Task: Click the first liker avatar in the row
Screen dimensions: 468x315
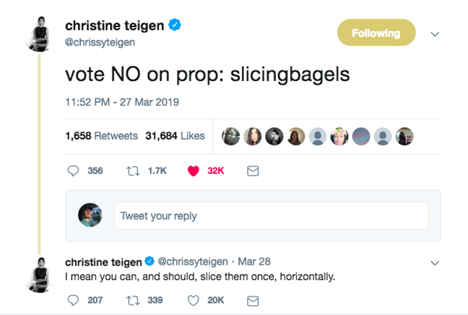Action: pos(231,136)
